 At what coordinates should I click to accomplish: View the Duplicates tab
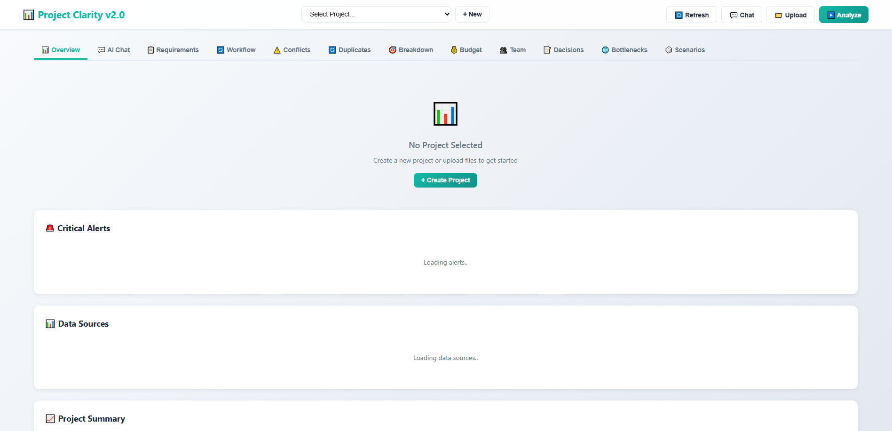(349, 50)
